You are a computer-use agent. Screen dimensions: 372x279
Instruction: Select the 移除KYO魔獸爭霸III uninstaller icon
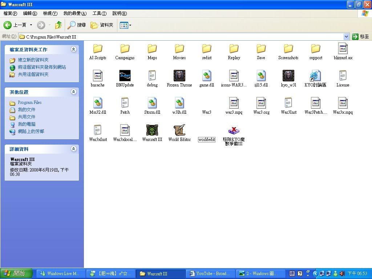pos(234,131)
